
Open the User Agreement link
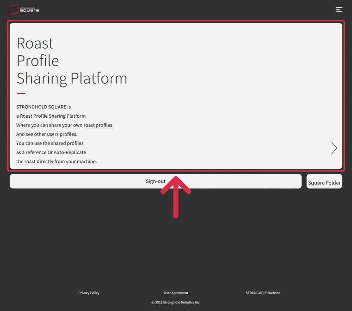[x=176, y=293]
